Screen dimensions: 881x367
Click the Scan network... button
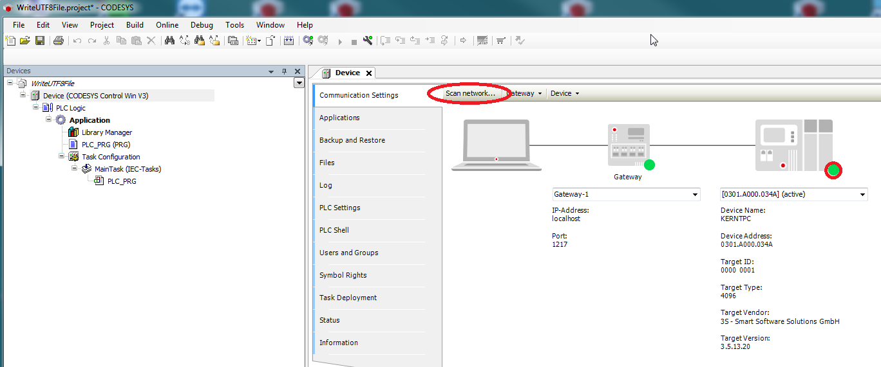click(x=469, y=93)
